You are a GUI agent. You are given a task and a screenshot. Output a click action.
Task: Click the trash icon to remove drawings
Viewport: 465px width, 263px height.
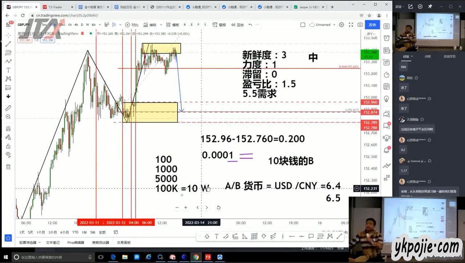click(x=8, y=167)
